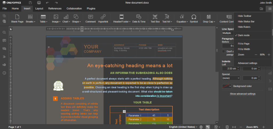
Task: Toggle spell checking in status bar
Action: (x=208, y=127)
